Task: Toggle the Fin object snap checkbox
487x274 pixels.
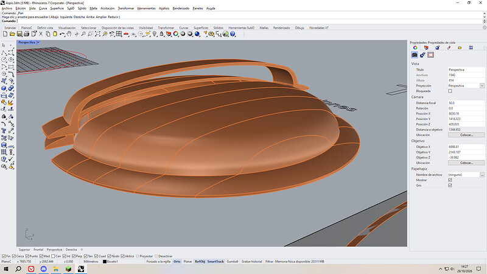Action: 4,256
